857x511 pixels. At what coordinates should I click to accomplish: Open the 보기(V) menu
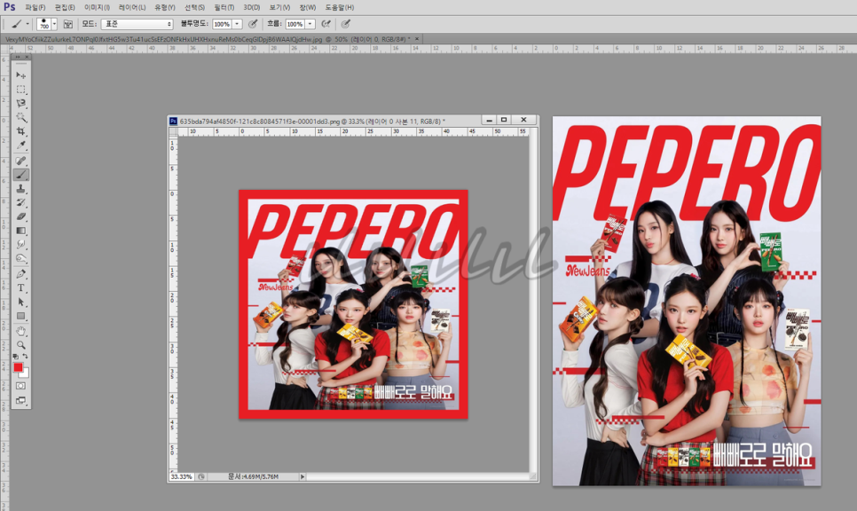[279, 8]
